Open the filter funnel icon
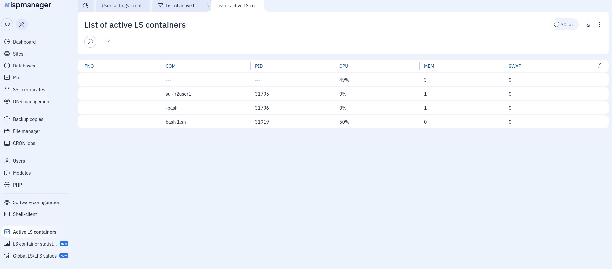This screenshot has height=269, width=612. 108,42
